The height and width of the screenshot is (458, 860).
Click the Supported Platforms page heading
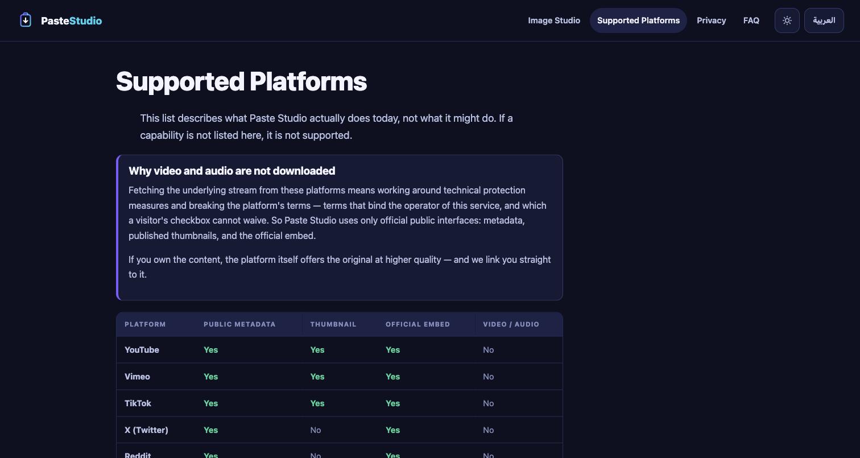pyautogui.click(x=241, y=81)
